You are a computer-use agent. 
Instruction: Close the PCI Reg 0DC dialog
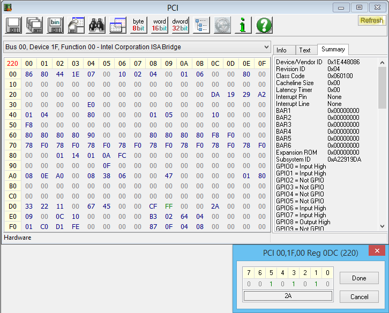(x=377, y=250)
